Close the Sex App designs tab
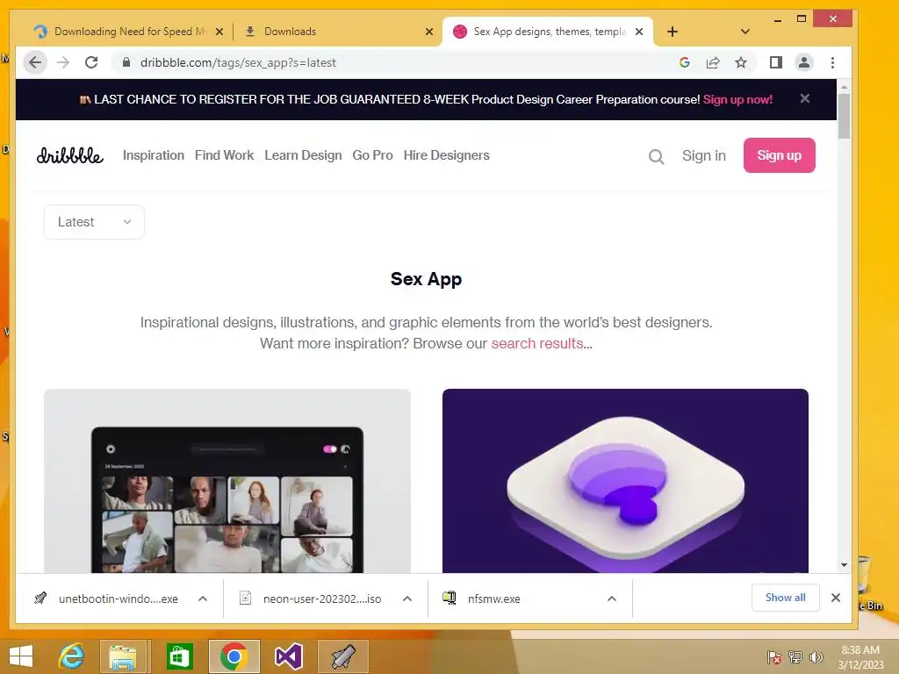 coord(639,32)
